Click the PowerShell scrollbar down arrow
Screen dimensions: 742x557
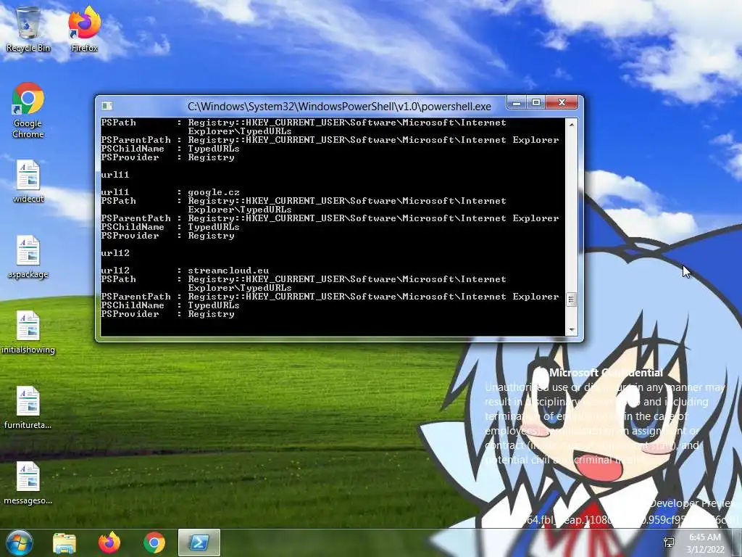572,330
